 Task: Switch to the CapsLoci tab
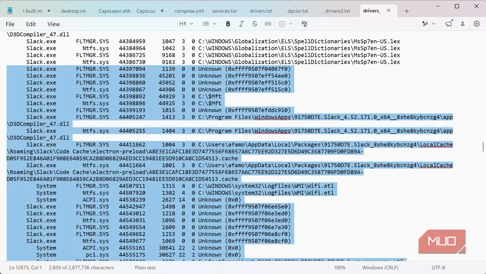point(146,11)
